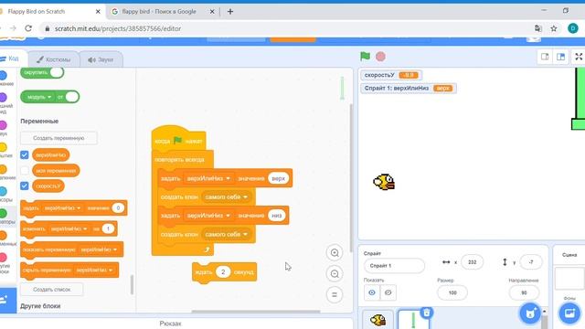
Task: Click the red stop button above the stage
Action: (x=380, y=57)
